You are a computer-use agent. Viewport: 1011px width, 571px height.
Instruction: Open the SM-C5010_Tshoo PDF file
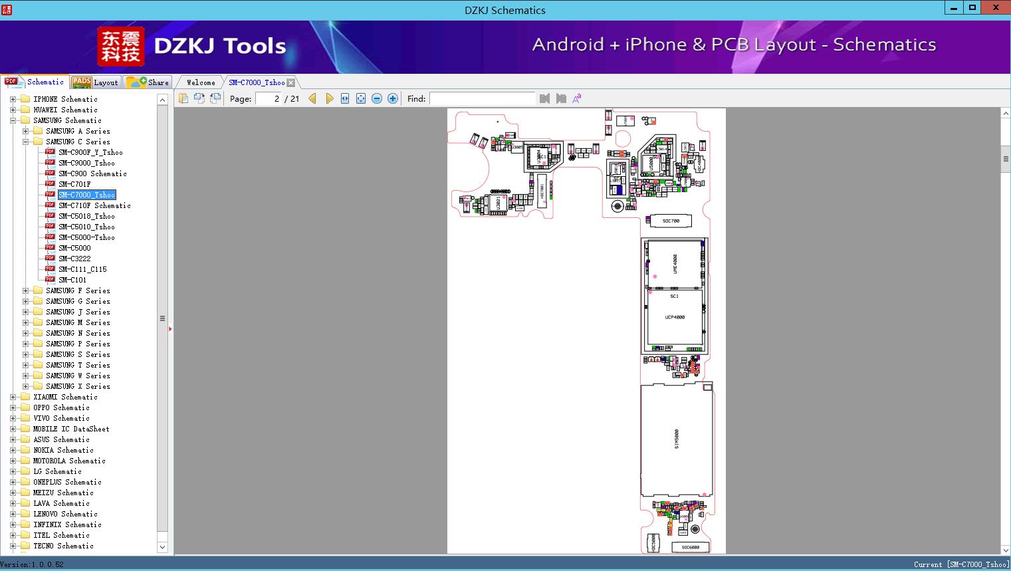pos(86,227)
